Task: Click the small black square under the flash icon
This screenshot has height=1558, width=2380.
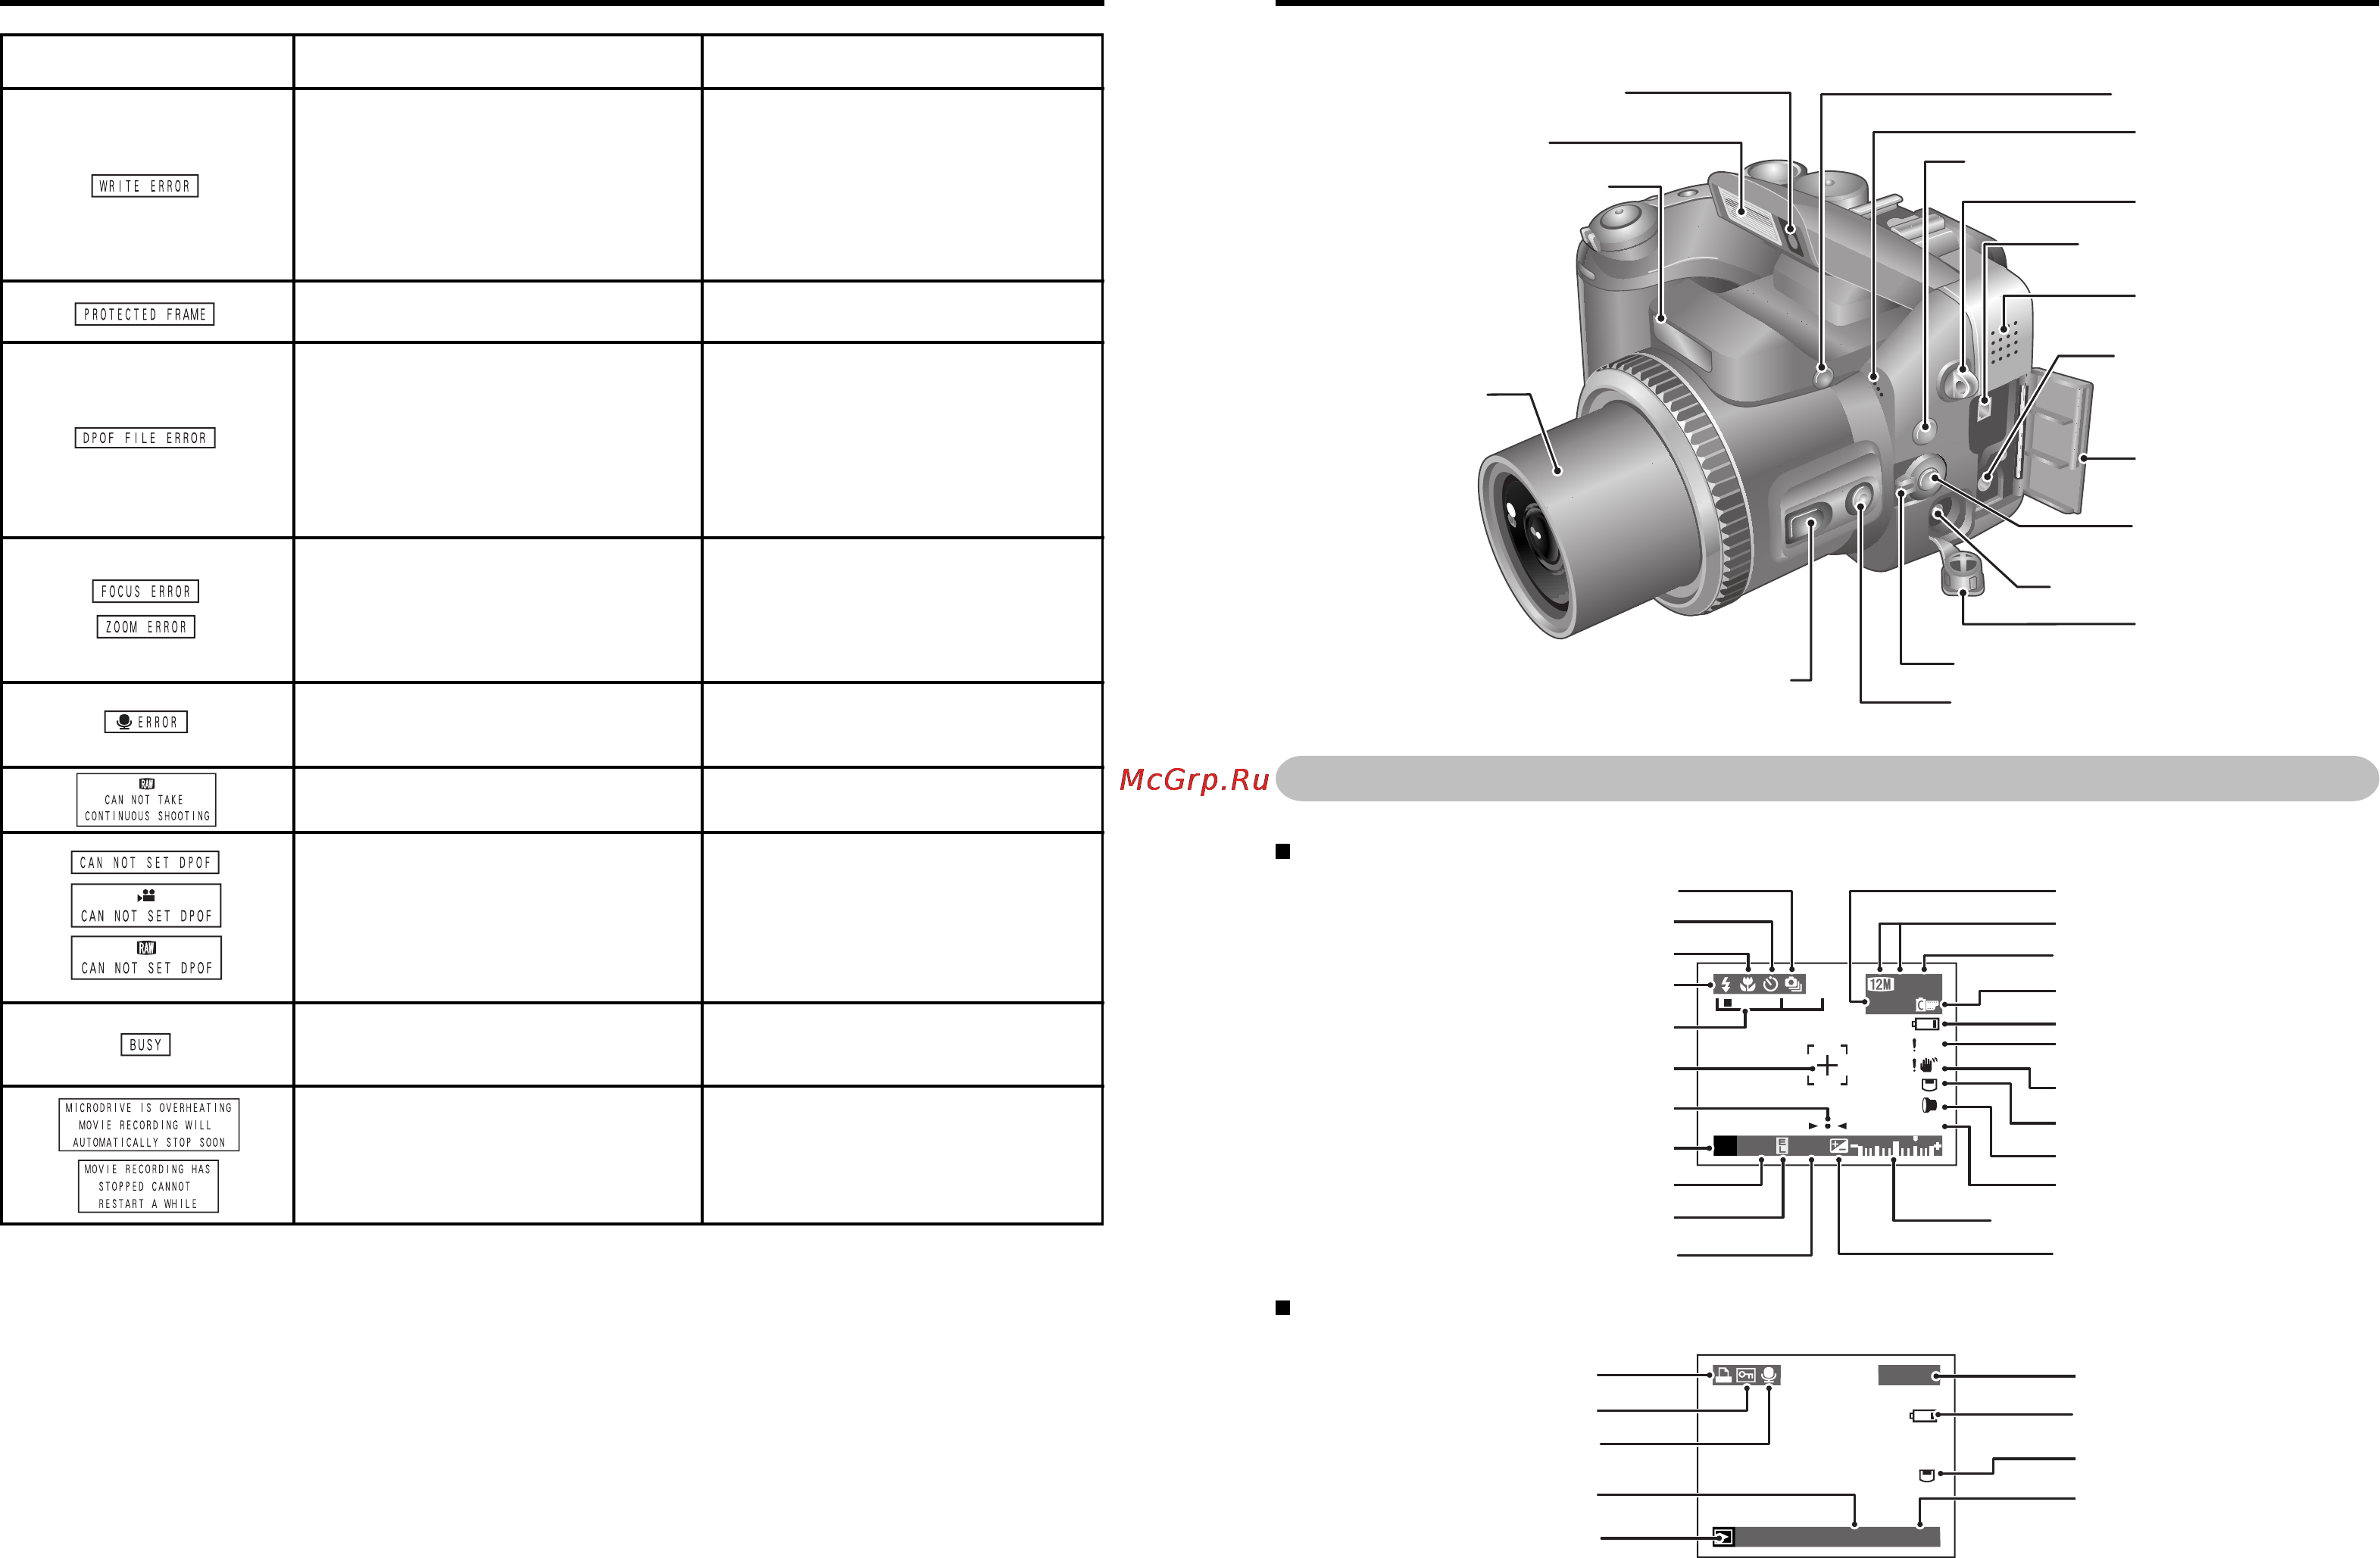Action: (1727, 1002)
